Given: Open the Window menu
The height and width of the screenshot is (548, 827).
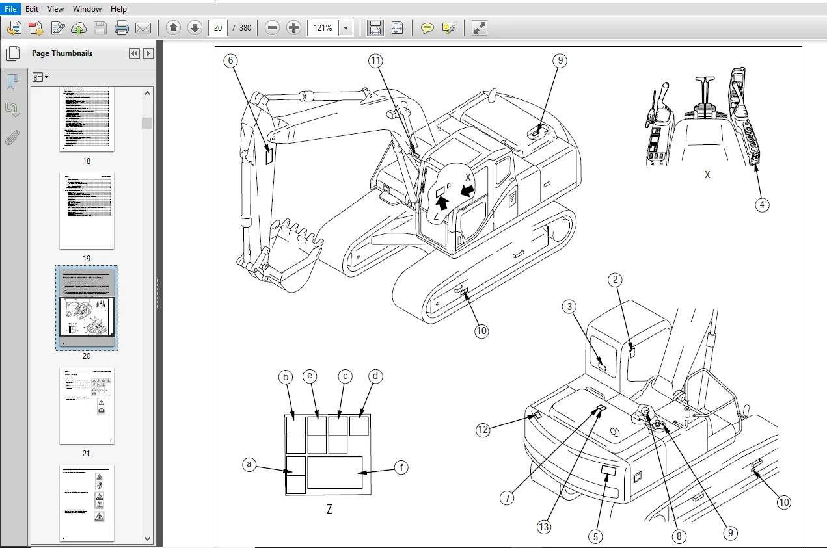Looking at the screenshot, I should coord(87,9).
